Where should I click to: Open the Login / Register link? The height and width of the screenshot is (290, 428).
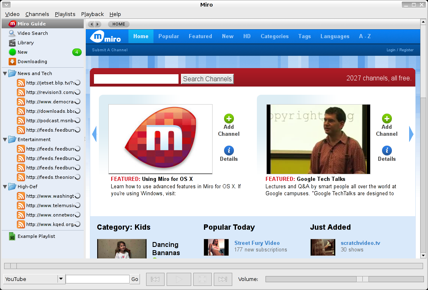tap(400, 50)
